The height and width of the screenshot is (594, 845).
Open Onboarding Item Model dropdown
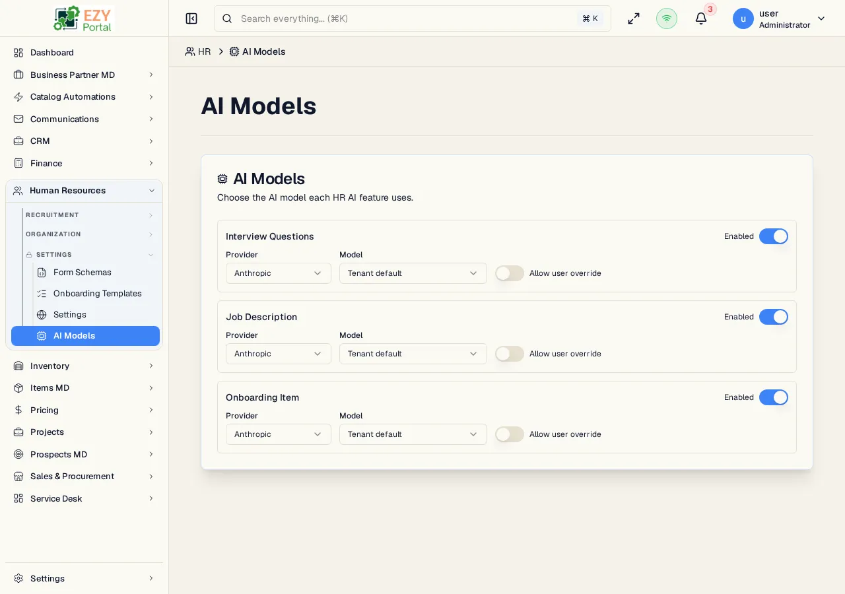click(413, 434)
